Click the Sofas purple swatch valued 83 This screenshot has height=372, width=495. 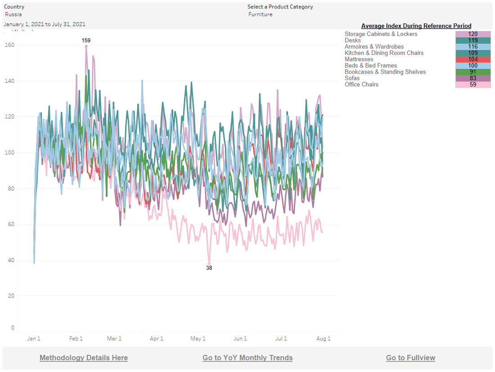(x=472, y=78)
